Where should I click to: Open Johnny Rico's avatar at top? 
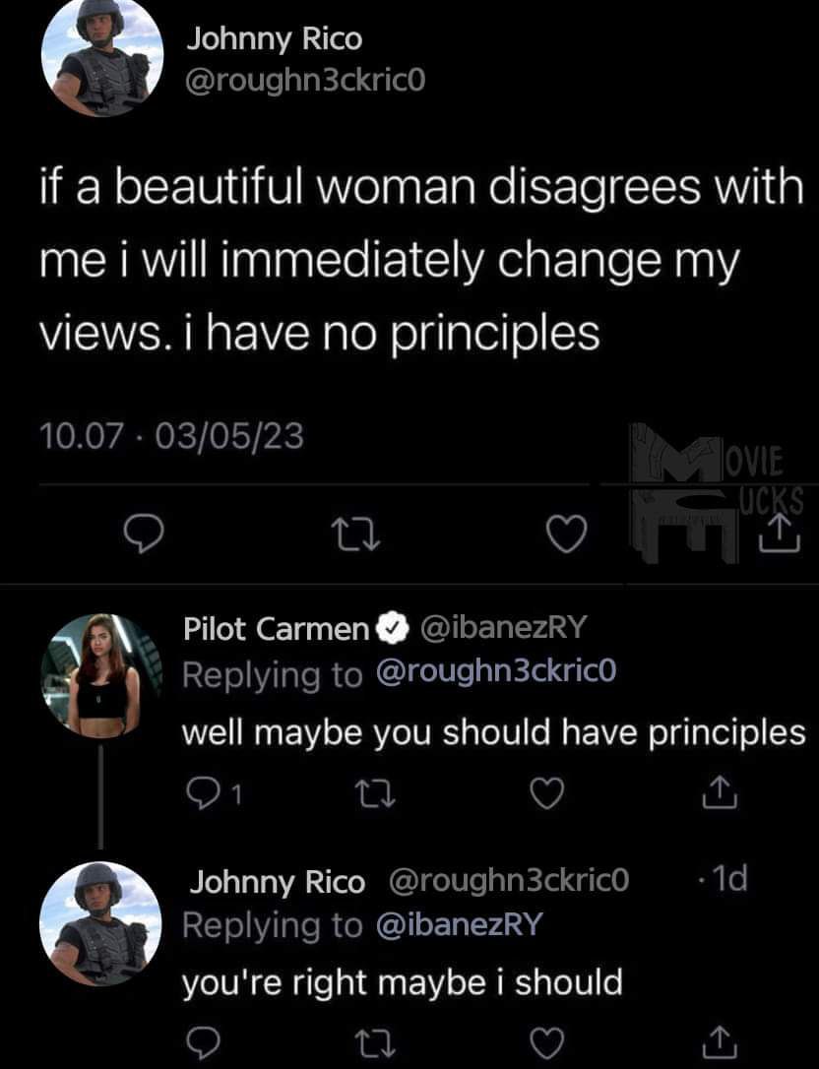coord(101,58)
